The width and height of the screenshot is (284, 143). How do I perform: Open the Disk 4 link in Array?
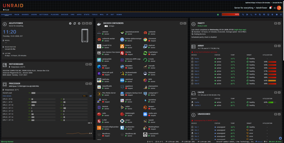(x=197, y=71)
